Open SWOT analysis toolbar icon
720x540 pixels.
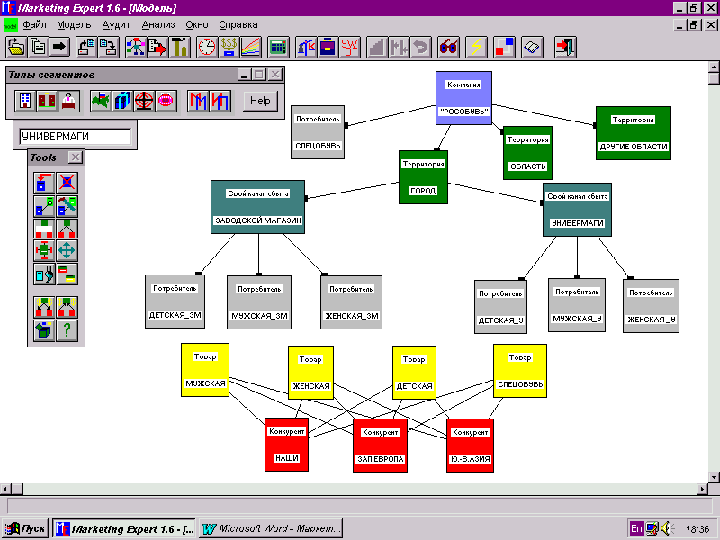pos(350,48)
